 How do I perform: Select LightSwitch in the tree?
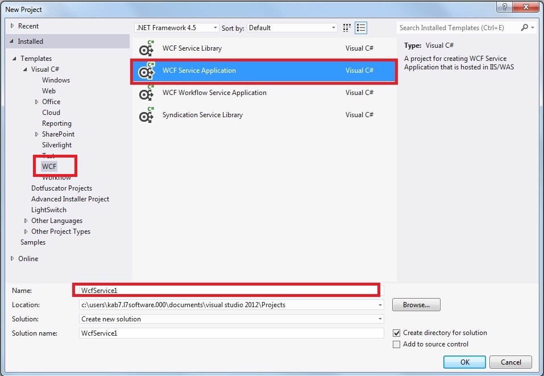click(48, 210)
